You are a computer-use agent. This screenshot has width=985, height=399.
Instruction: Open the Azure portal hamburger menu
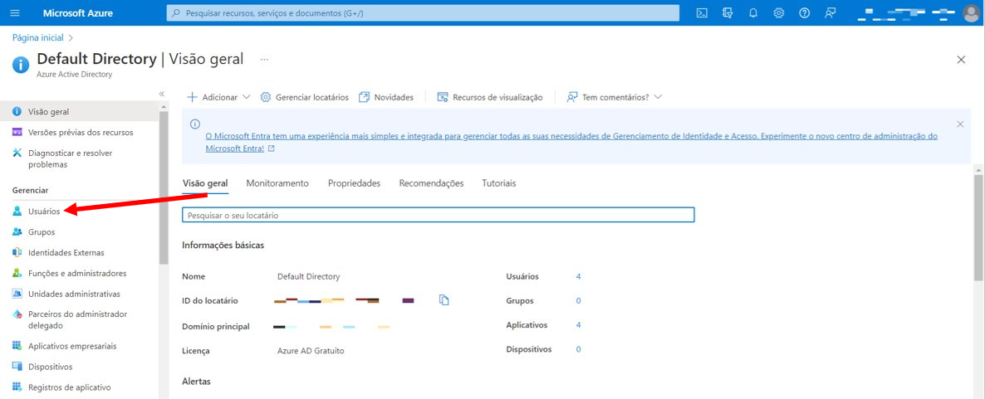pyautogui.click(x=15, y=12)
